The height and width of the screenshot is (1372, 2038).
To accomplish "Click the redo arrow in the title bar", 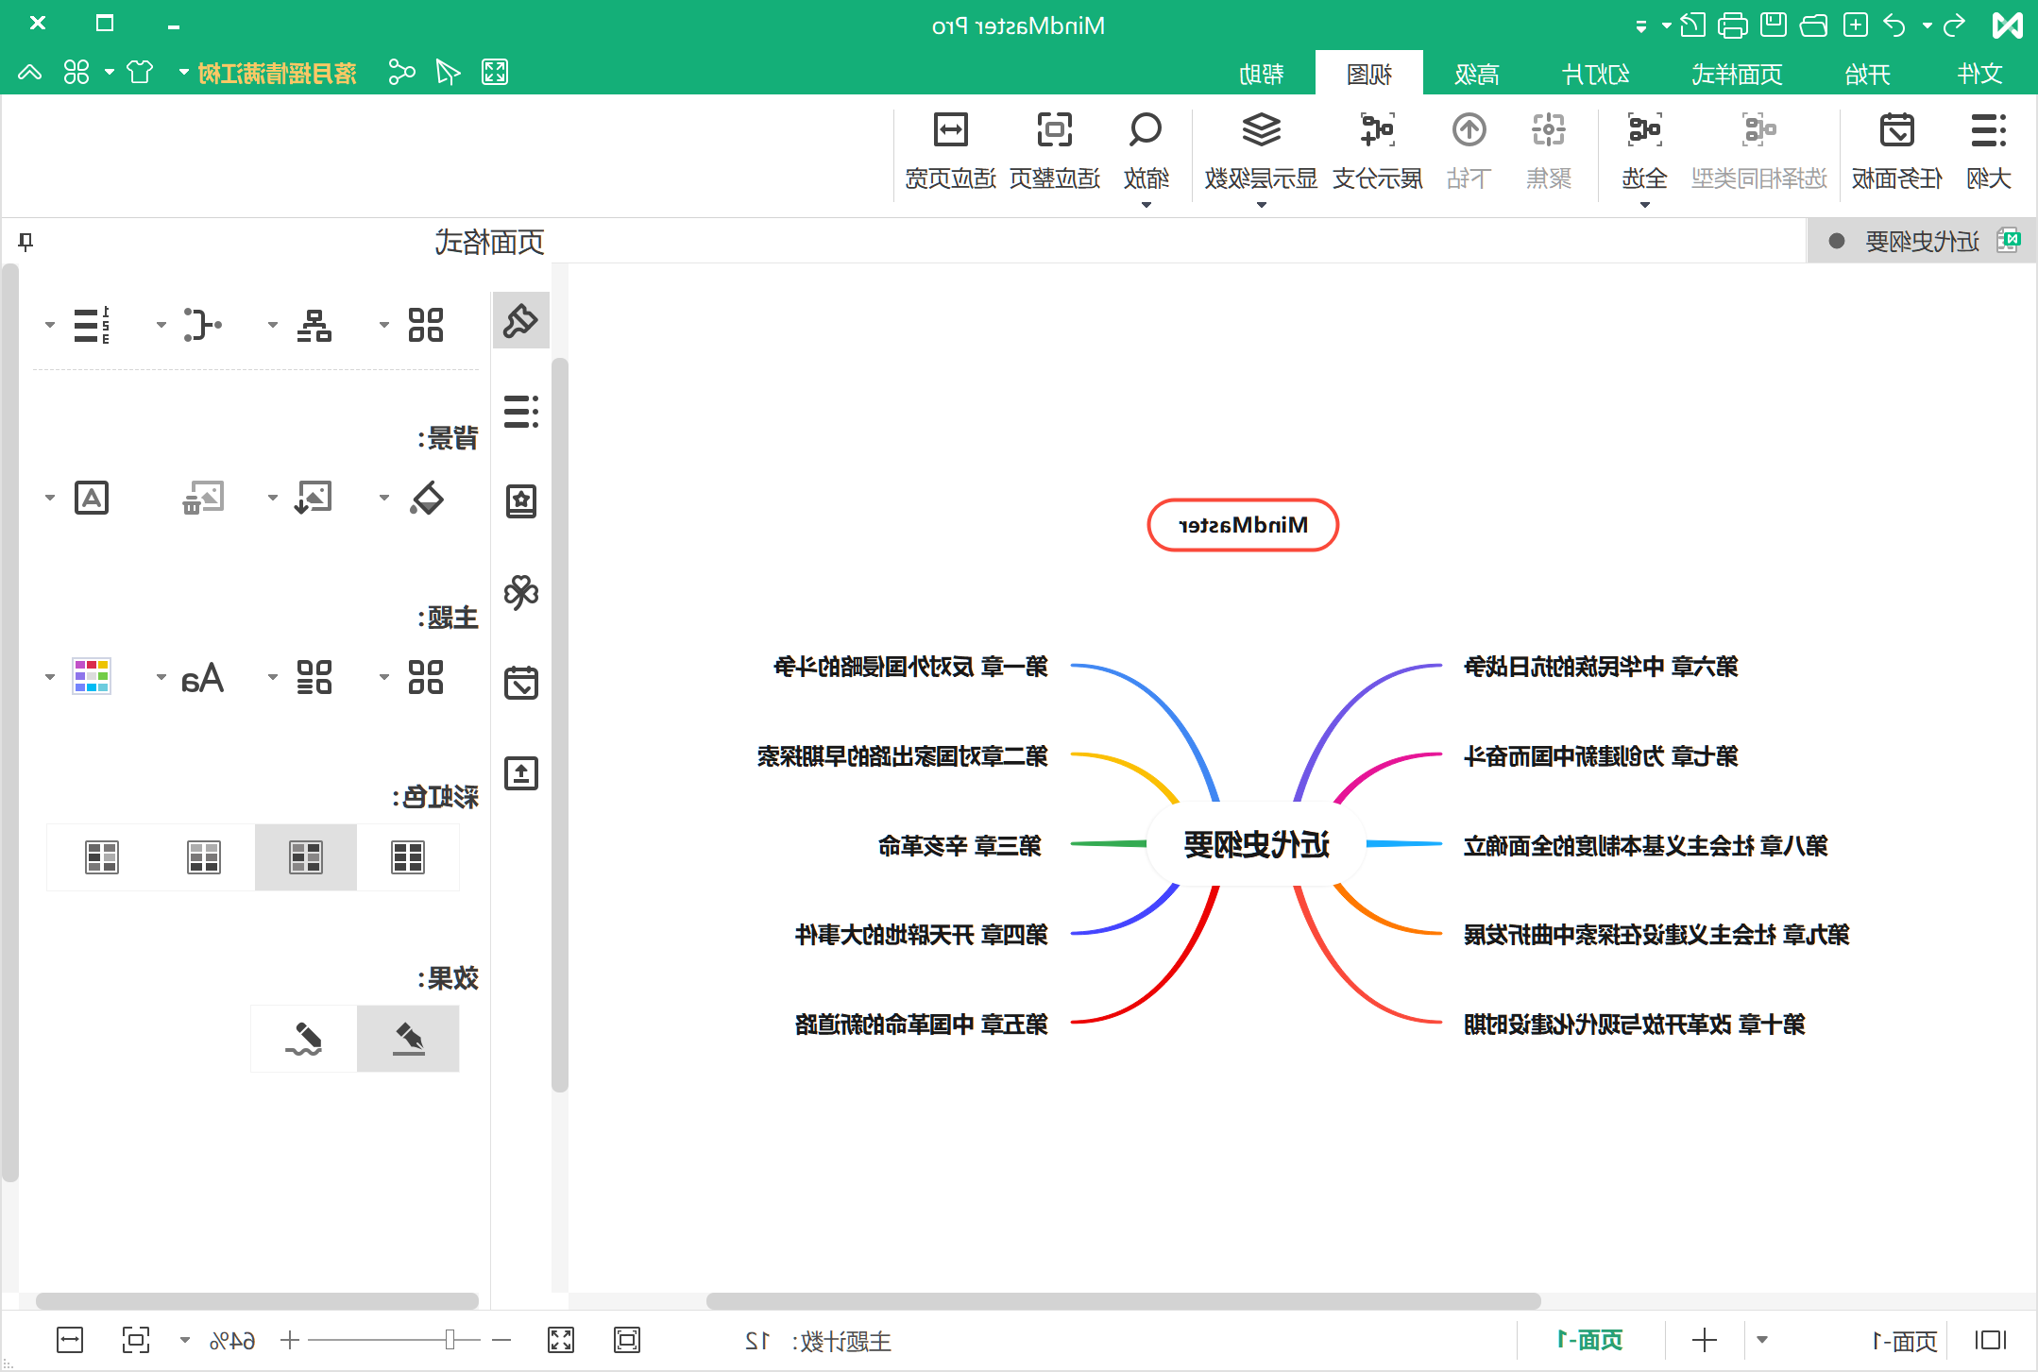I will [1954, 25].
